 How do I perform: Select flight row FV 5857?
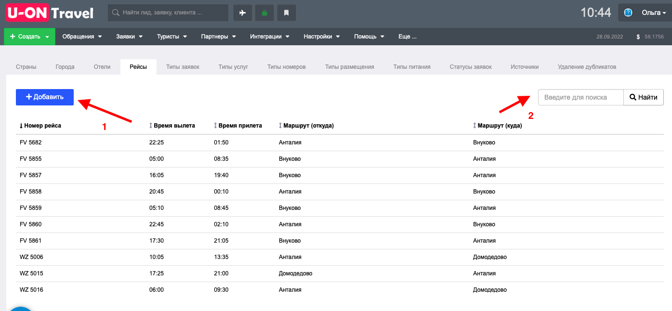click(340, 175)
